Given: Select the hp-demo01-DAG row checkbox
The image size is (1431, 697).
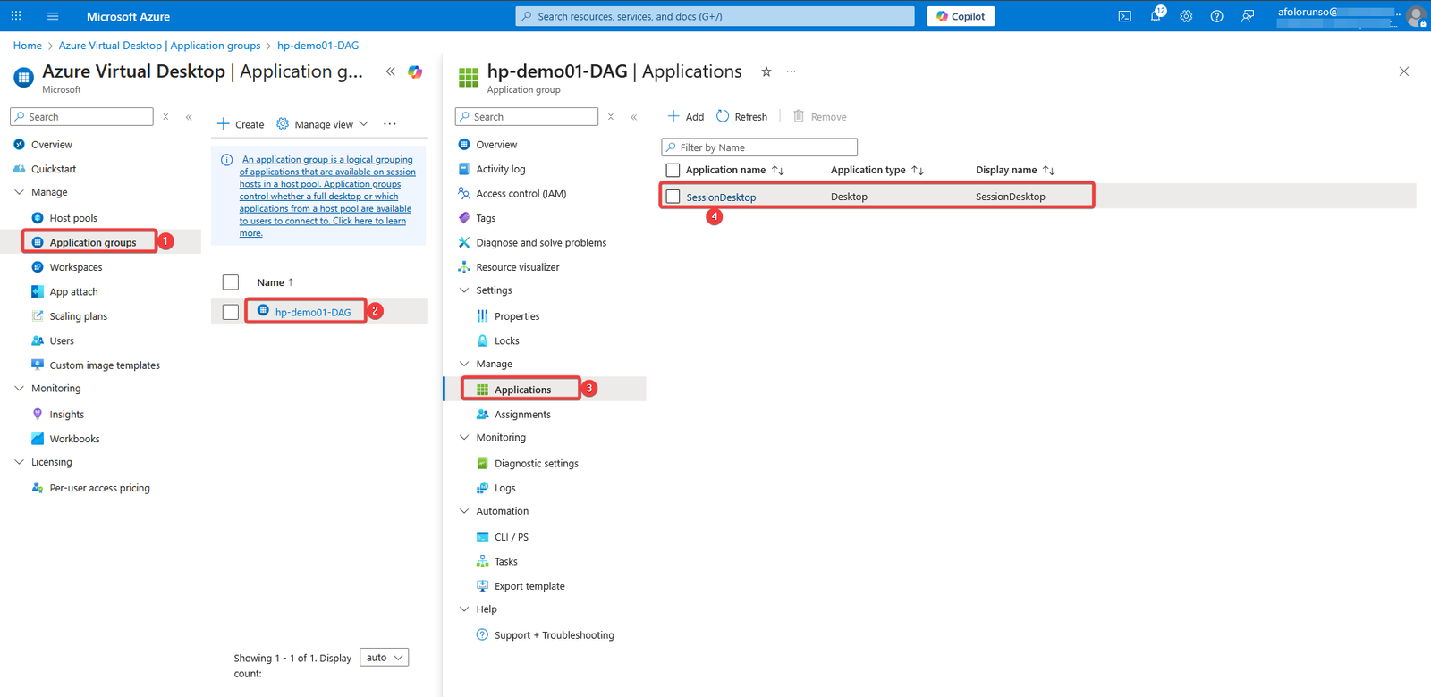Looking at the screenshot, I should point(231,312).
